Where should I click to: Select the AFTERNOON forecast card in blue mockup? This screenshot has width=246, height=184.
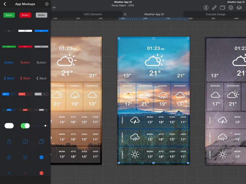145,97
